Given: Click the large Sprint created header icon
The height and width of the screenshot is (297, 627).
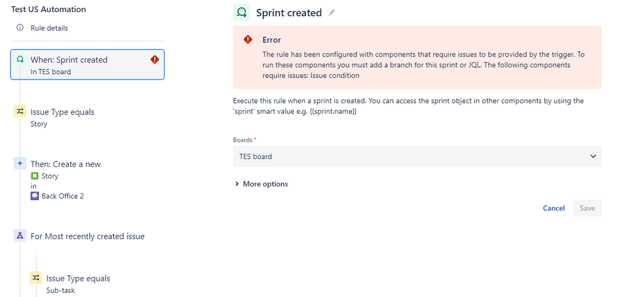Looking at the screenshot, I should (x=242, y=13).
